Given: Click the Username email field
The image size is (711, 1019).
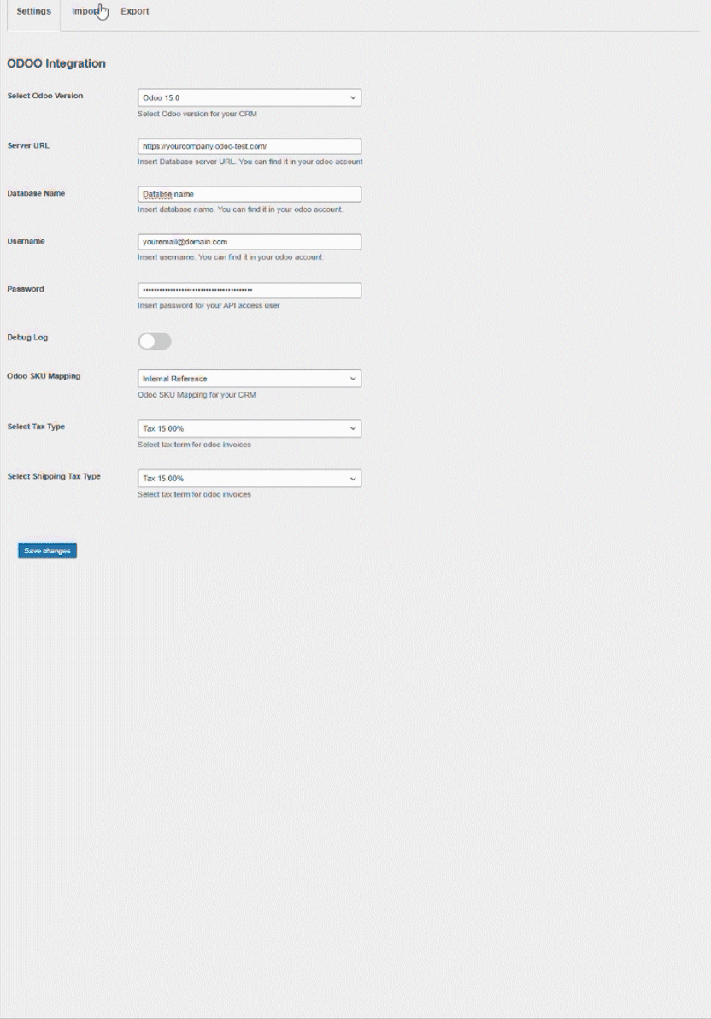Looking at the screenshot, I should tap(250, 242).
